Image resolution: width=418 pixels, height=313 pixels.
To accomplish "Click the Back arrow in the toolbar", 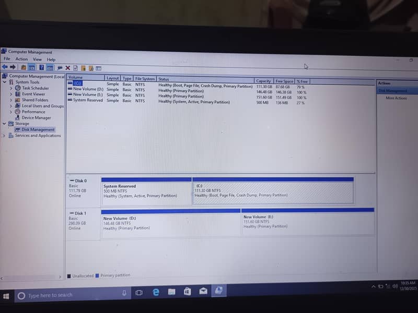I will pyautogui.click(x=5, y=67).
